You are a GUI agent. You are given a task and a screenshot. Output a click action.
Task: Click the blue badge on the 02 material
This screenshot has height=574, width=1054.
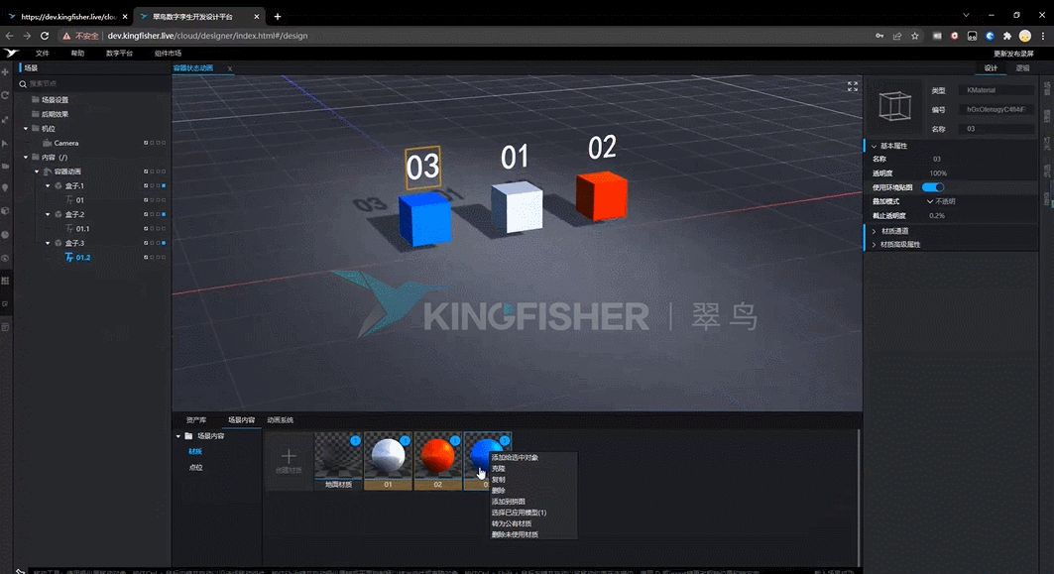point(455,441)
